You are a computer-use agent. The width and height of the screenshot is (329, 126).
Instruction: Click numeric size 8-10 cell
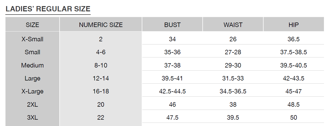click(101, 65)
